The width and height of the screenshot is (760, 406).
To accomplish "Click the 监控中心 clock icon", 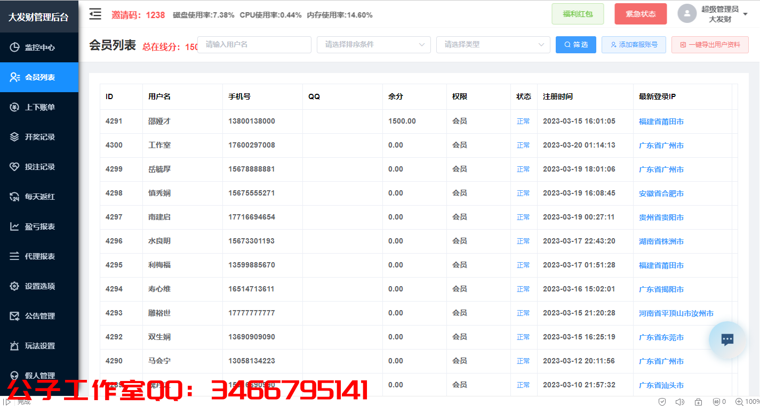I will [x=15, y=47].
